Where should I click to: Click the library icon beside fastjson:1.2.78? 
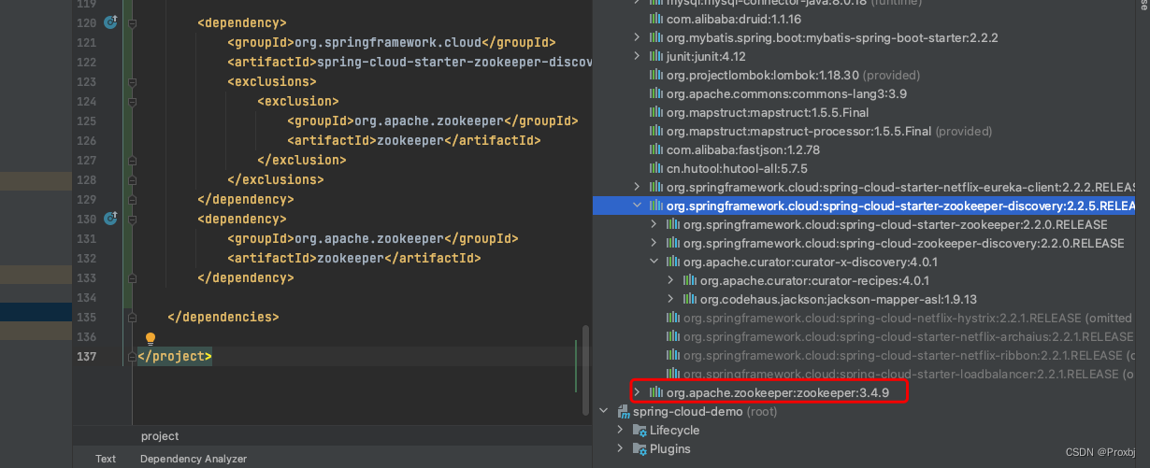tap(657, 149)
